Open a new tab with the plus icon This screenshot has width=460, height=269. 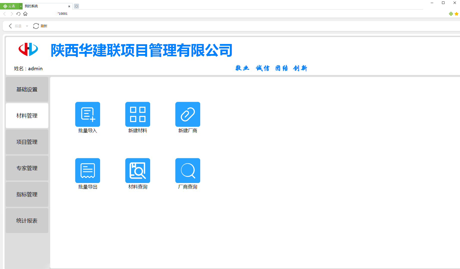tap(77, 6)
